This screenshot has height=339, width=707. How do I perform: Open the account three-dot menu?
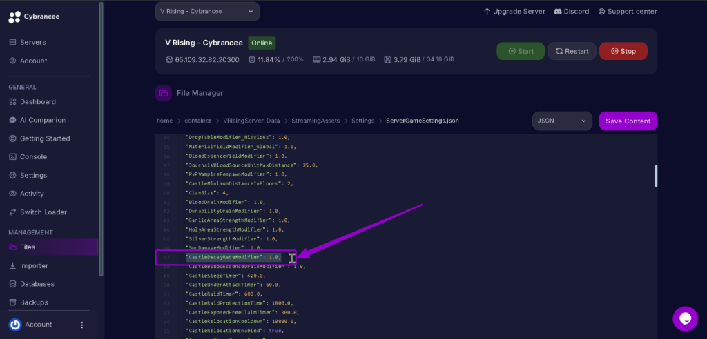81,325
